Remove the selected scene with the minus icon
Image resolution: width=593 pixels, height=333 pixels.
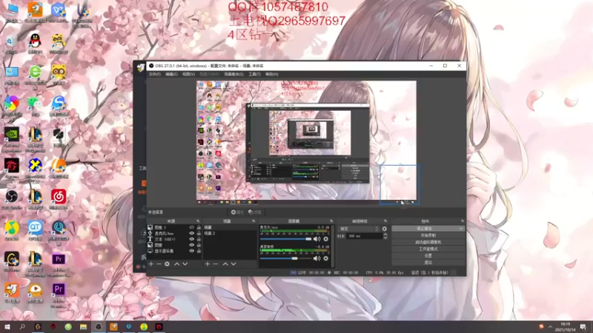pos(216,264)
